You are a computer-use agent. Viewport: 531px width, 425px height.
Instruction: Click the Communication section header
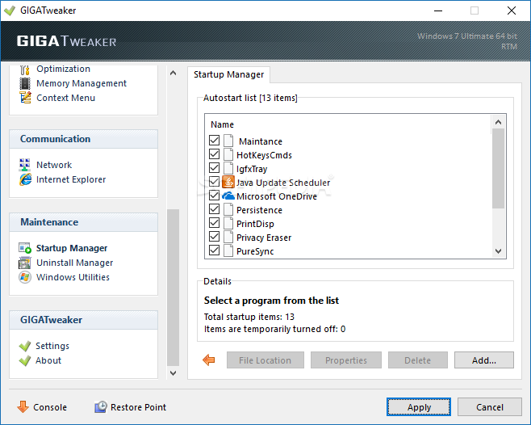83,139
